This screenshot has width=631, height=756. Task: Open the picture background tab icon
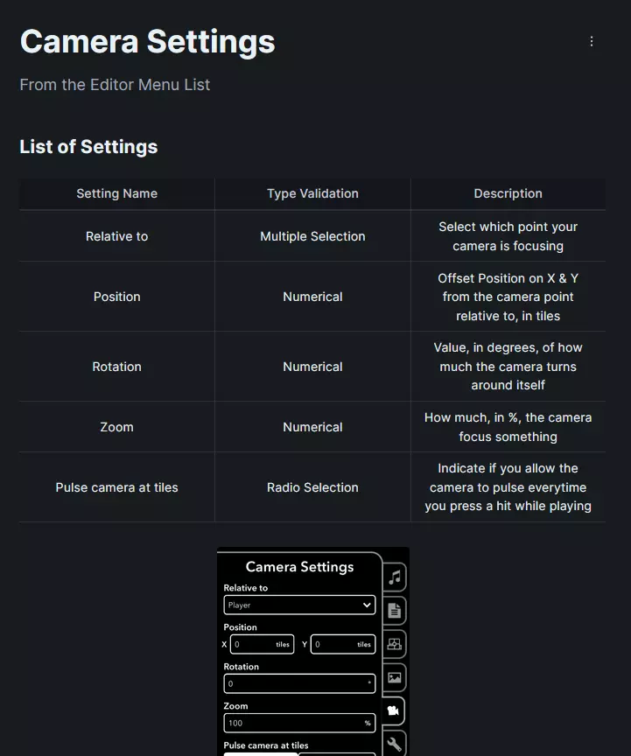click(395, 677)
